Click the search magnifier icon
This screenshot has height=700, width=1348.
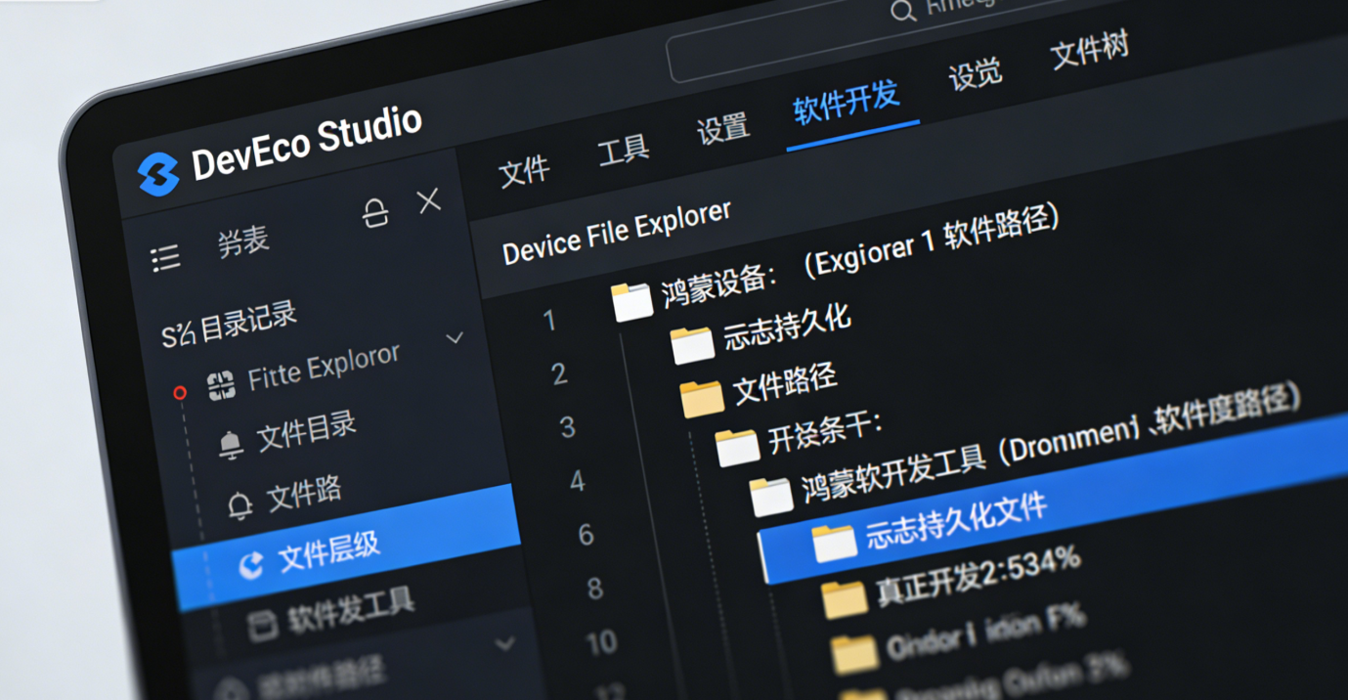click(x=902, y=12)
